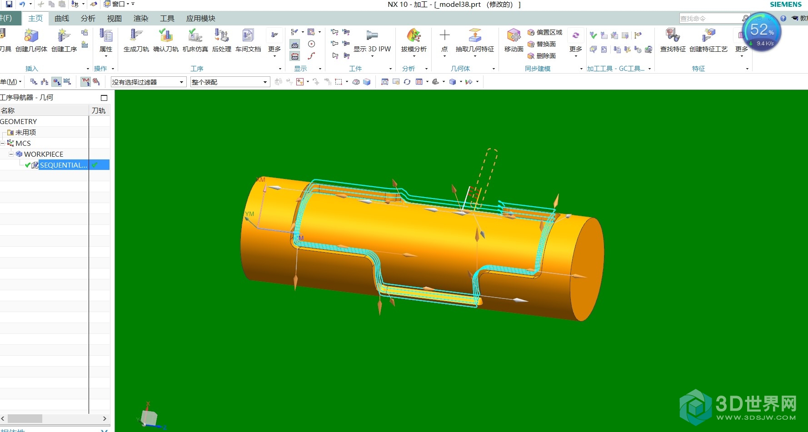Toggle the lower highlighted toolpath display button
The height and width of the screenshot is (432, 808).
click(x=295, y=56)
